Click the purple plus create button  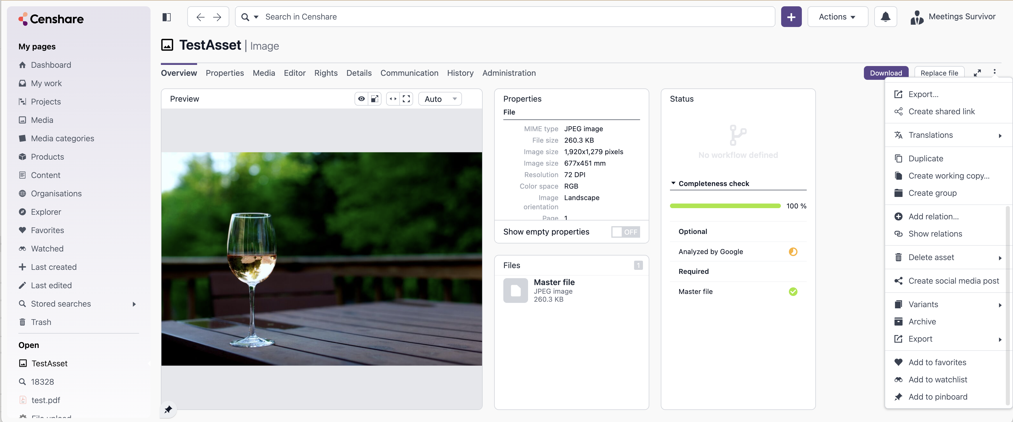[x=791, y=17]
